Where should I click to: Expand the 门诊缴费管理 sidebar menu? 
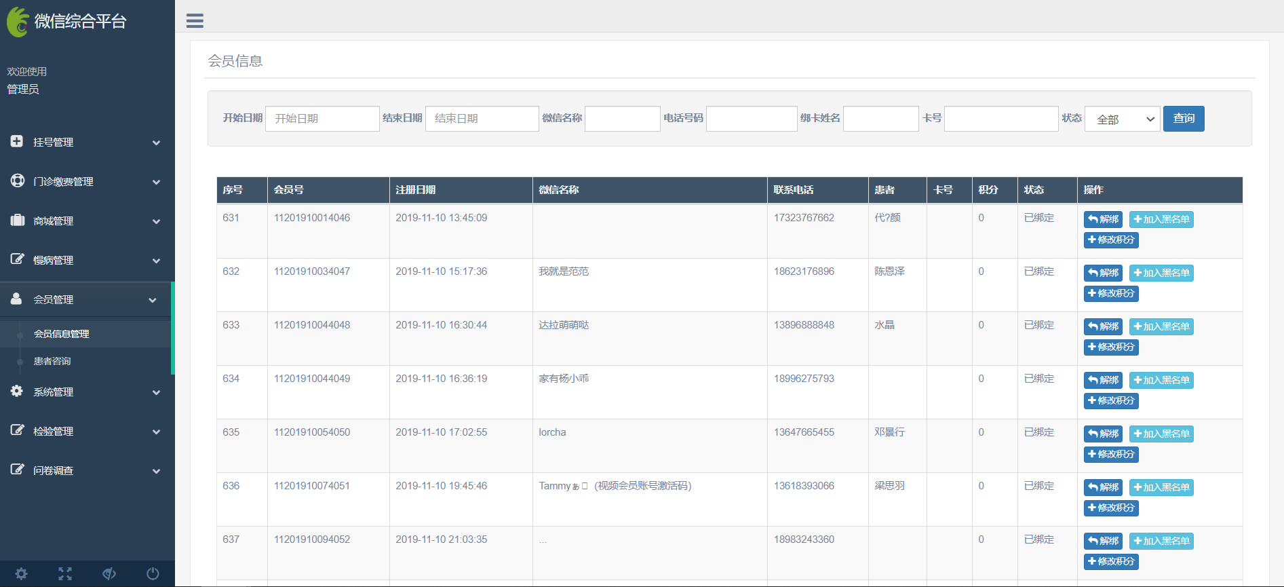click(87, 182)
